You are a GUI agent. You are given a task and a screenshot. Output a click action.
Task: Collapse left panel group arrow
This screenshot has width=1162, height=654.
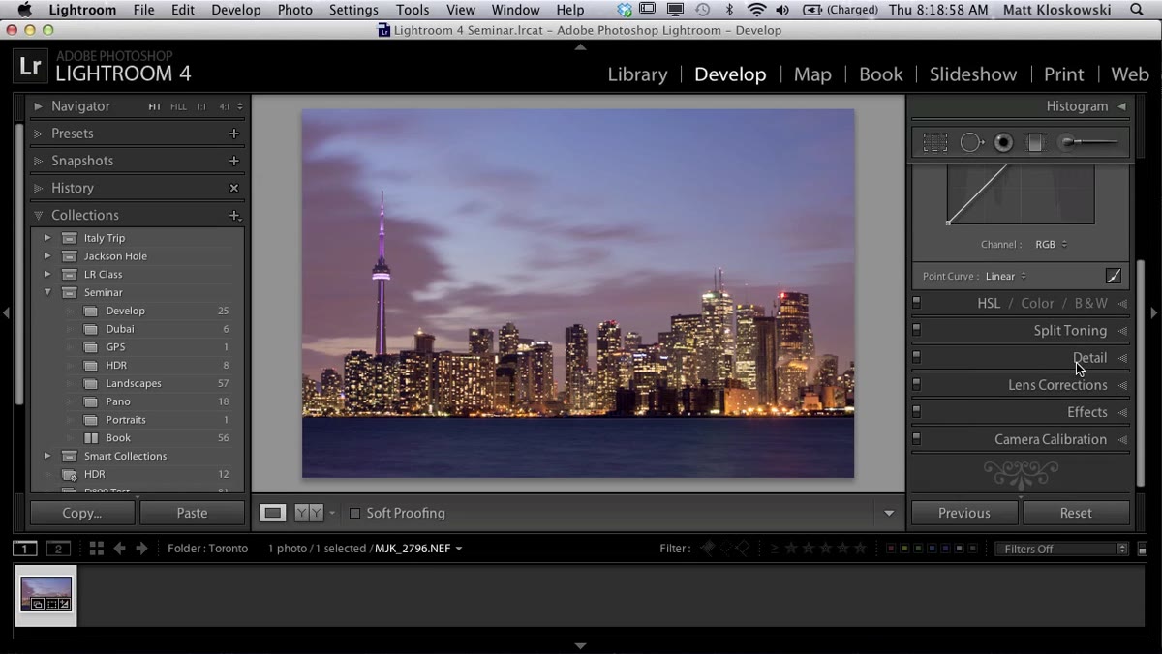click(7, 312)
